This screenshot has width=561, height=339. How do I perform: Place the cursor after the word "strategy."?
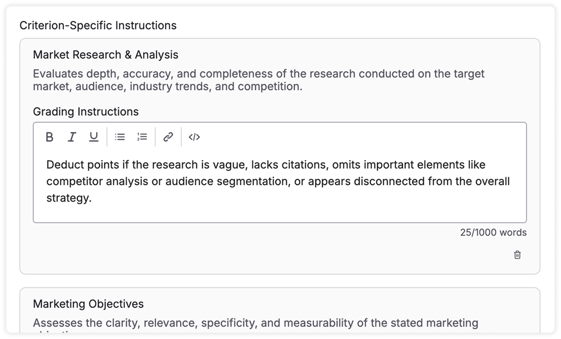click(x=92, y=198)
